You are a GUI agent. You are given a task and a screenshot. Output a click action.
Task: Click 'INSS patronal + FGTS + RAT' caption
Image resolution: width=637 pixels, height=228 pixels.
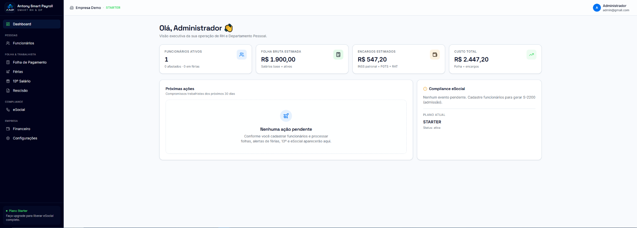point(378,67)
